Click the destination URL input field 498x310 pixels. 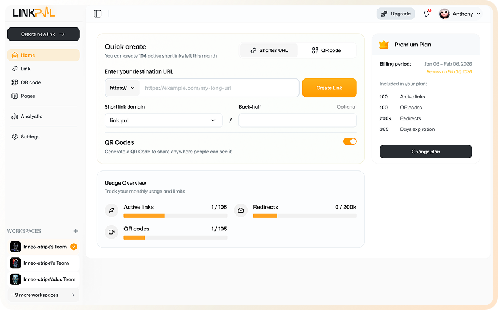pos(219,88)
